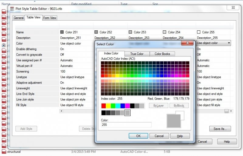Click the Color 255 swatch icon
This screenshot has height=156, width=243.
point(199,32)
